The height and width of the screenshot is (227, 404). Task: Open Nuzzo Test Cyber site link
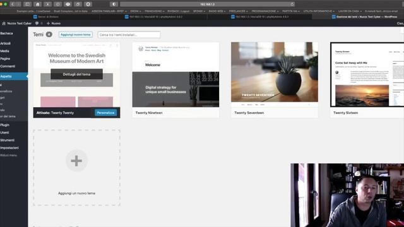(x=19, y=23)
